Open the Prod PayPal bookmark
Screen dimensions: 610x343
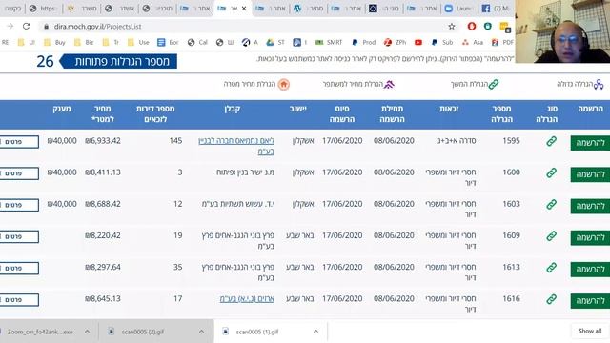tap(364, 42)
